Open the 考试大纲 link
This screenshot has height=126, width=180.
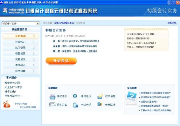coord(86,105)
